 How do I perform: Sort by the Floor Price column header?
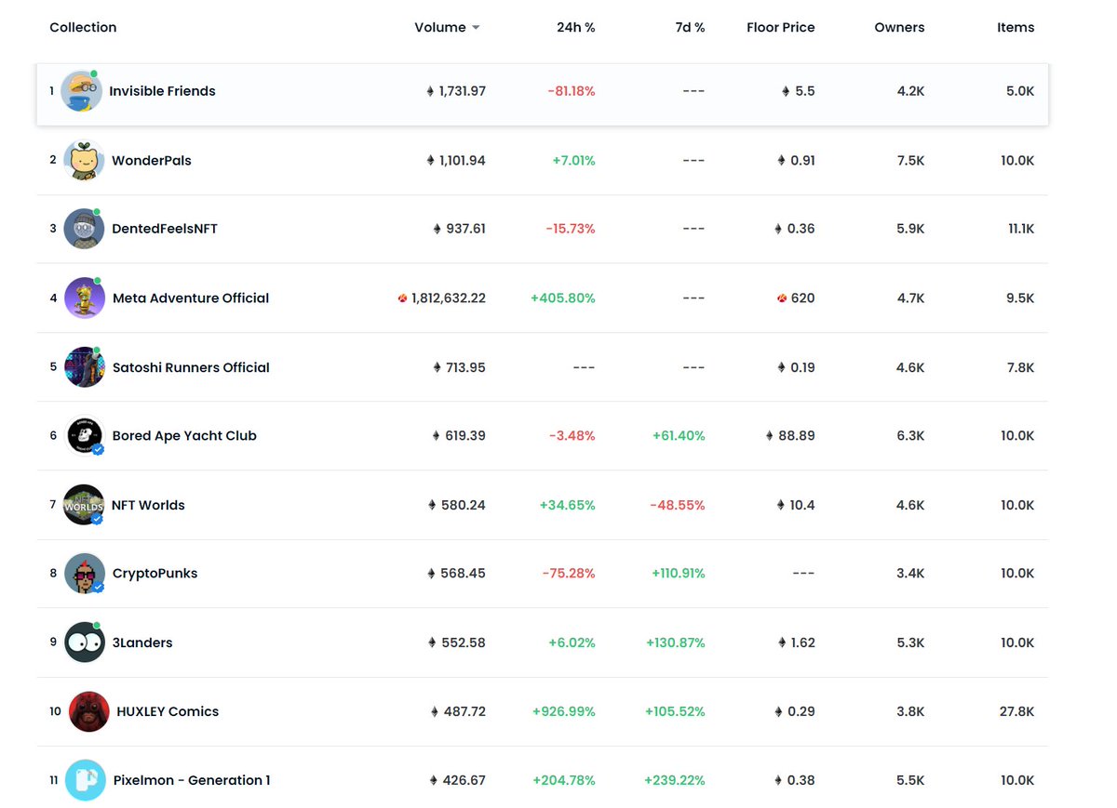781,27
